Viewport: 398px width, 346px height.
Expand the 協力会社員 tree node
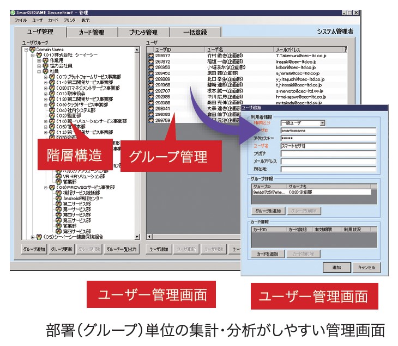click(x=39, y=66)
